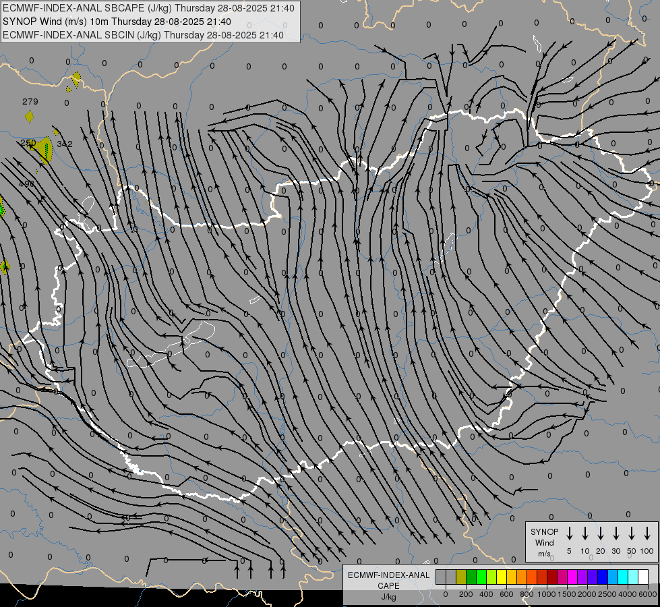Screen dimensions: 660x607
Task: Select the pure blue CAPE legend swatch
Action: pyautogui.click(x=602, y=577)
